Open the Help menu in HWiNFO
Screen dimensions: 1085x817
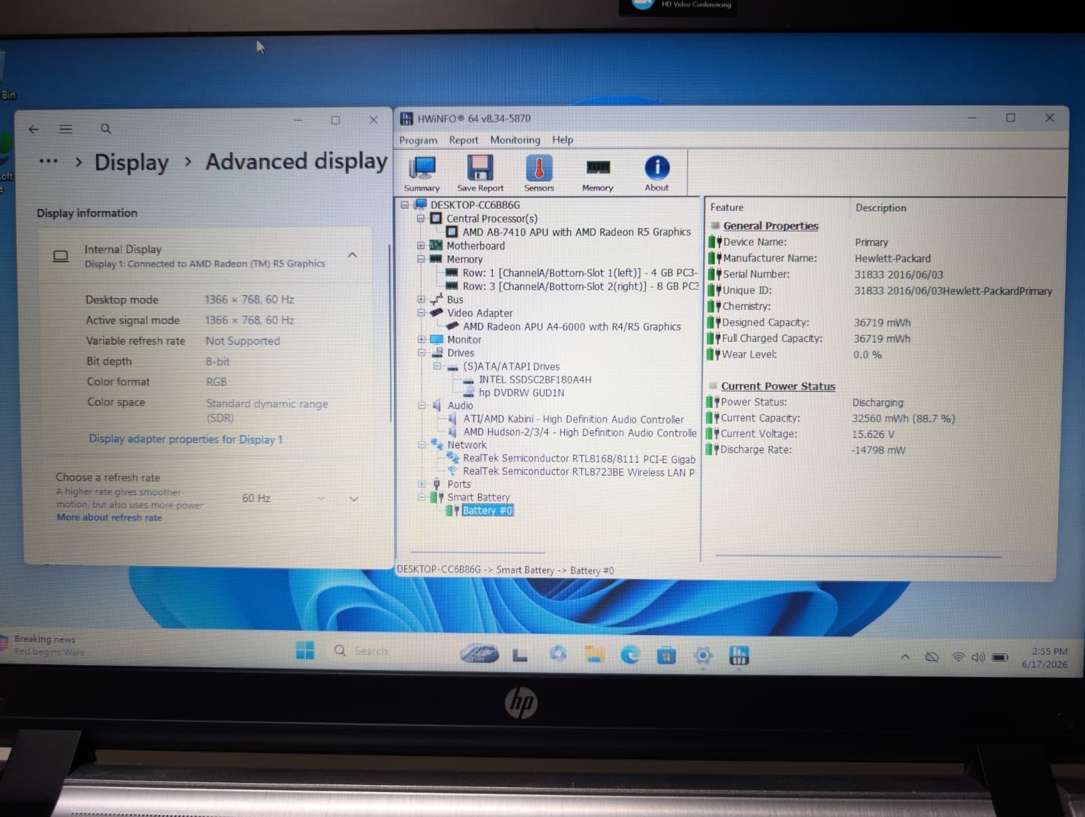click(562, 140)
